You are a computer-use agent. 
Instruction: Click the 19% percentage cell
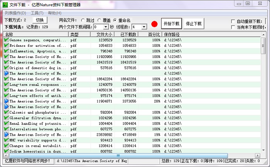click(x=157, y=135)
